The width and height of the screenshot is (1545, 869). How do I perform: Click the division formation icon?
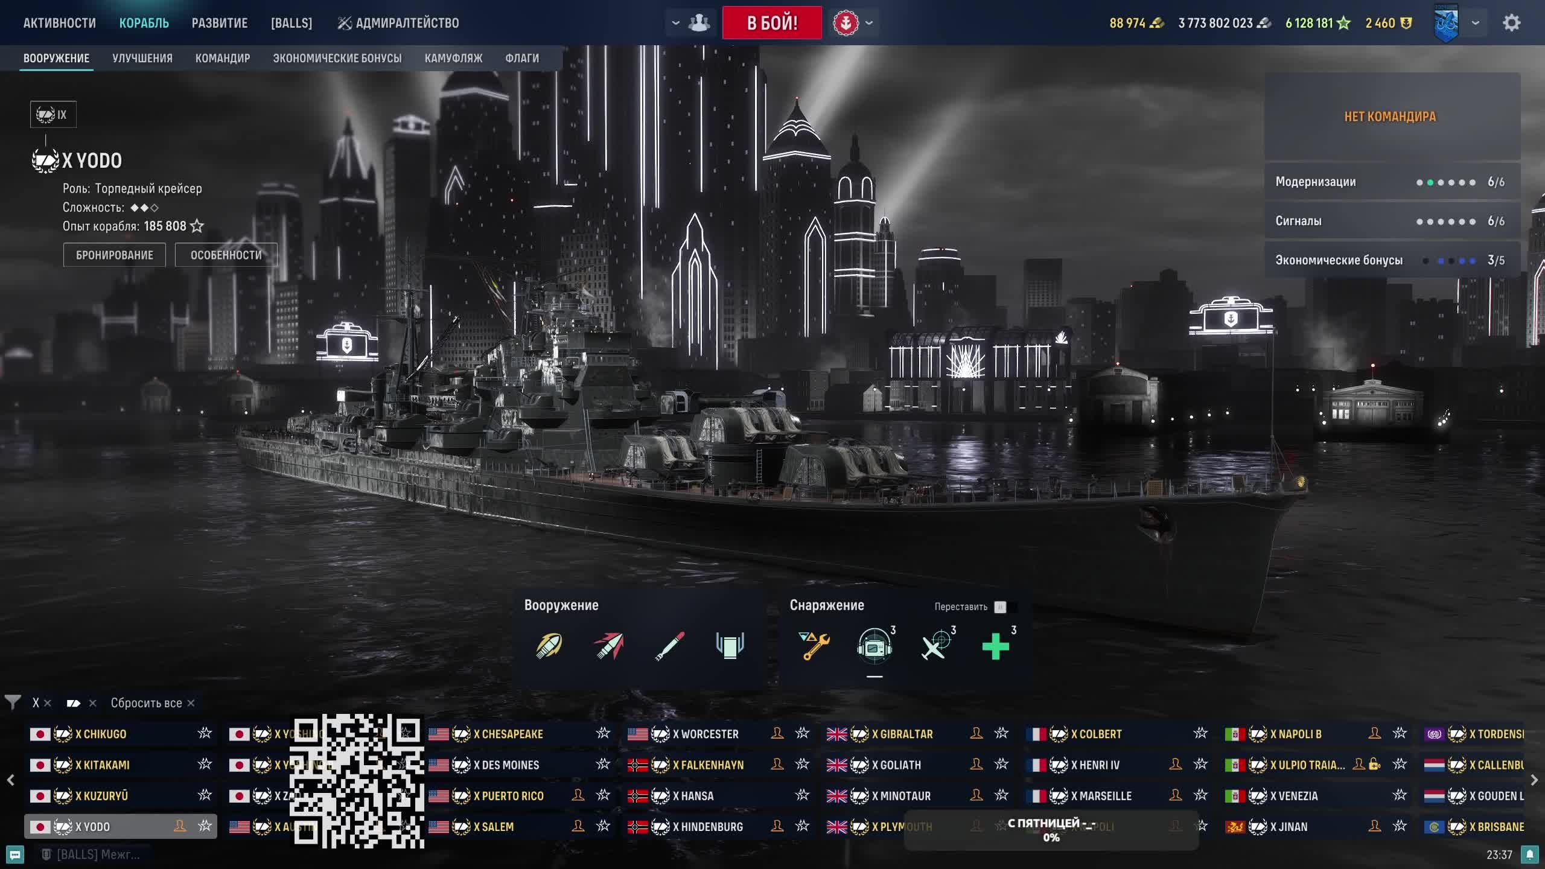pyautogui.click(x=699, y=23)
